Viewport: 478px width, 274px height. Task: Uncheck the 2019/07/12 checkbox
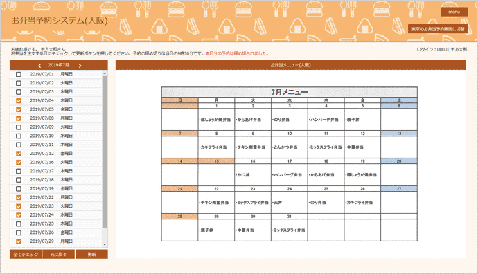19,154
